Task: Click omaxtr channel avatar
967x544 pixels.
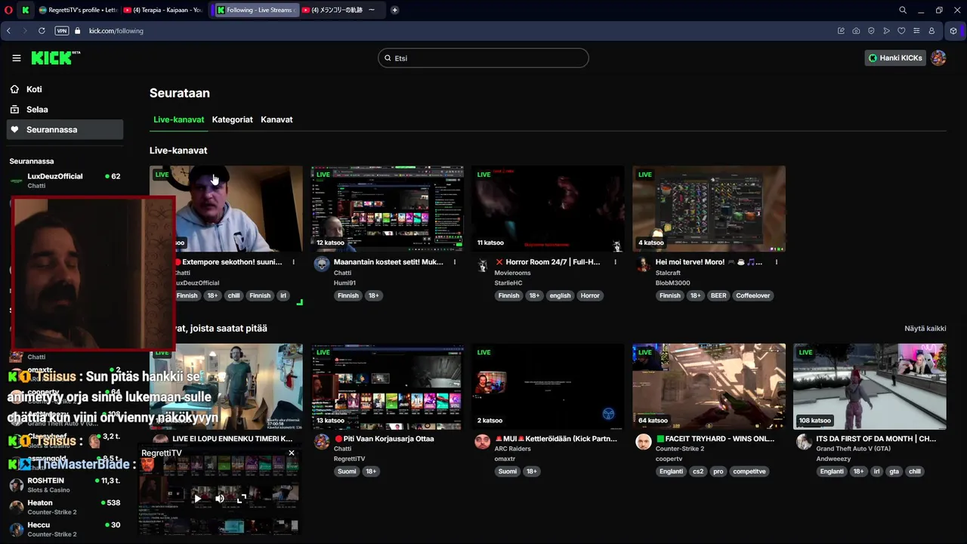Action: point(483,442)
